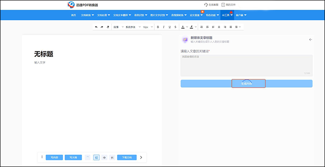Open the 特色功能 menu
Screen dimensions: 325x167
tap(212, 15)
